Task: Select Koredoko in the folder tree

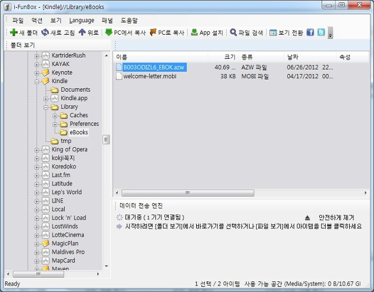Action: tap(64, 167)
